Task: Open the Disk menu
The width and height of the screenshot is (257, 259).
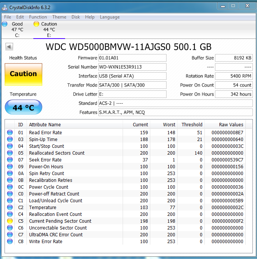Action: 76,17
